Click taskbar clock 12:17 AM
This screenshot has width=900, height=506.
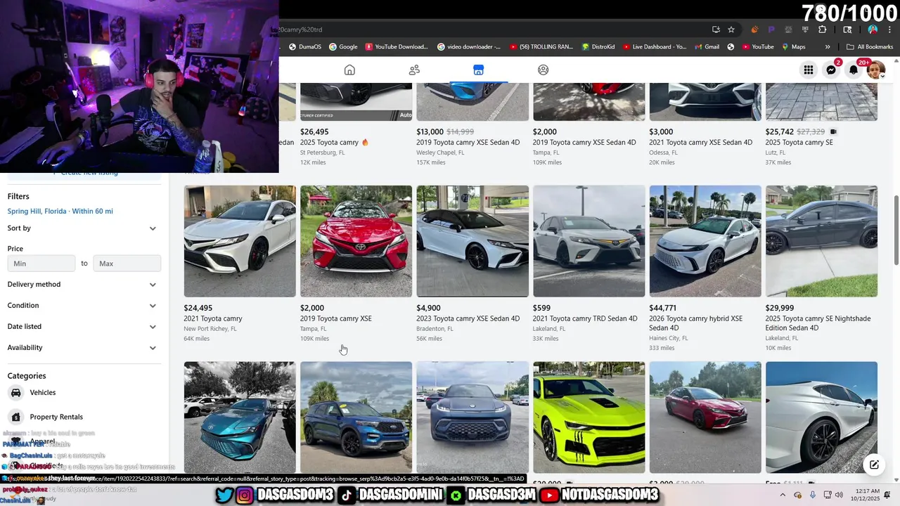pyautogui.click(x=865, y=495)
